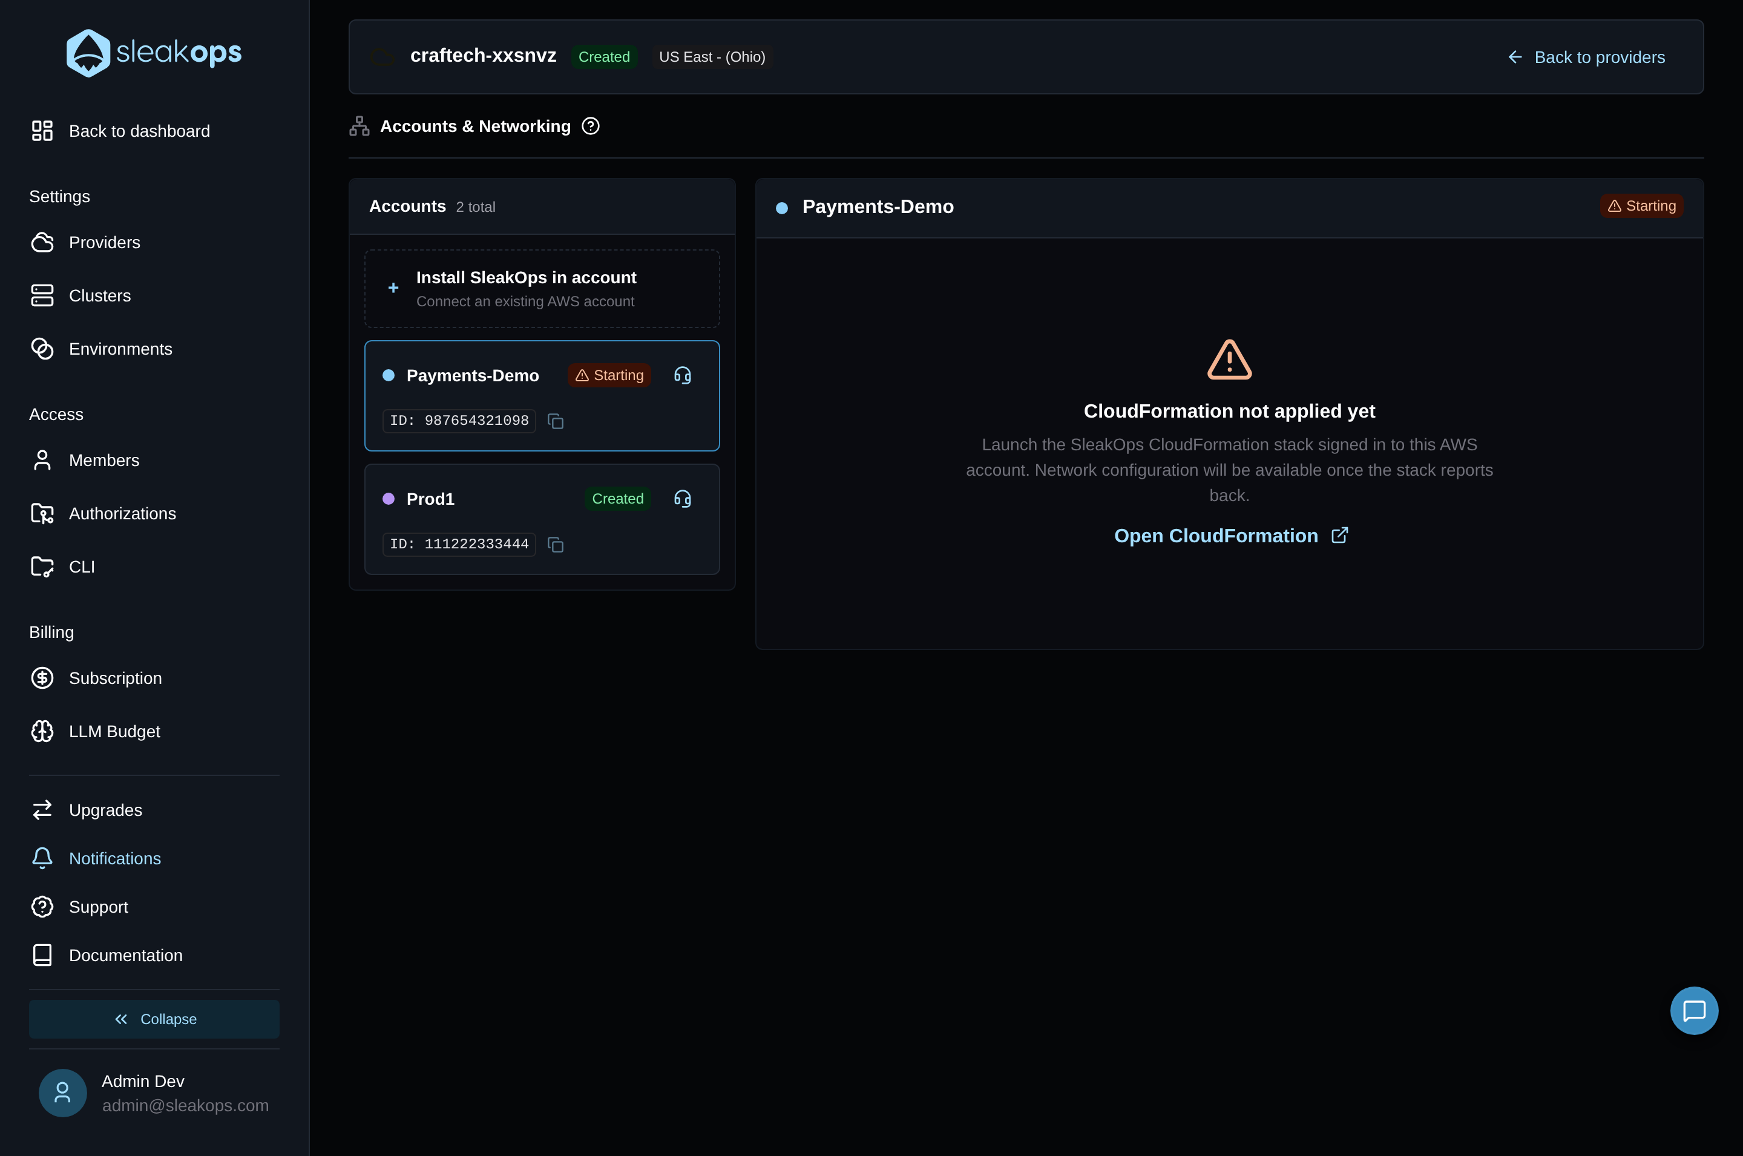Go back to dashboard
1743x1156 pixels.
(x=121, y=131)
